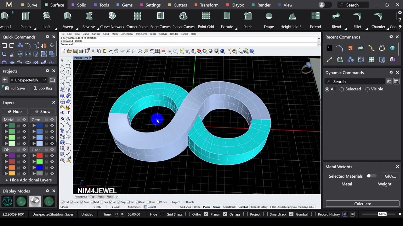Open the Analyze menu in Rhino menubar

point(163,34)
